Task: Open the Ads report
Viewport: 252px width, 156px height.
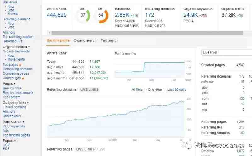Action: [x=6, y=131]
